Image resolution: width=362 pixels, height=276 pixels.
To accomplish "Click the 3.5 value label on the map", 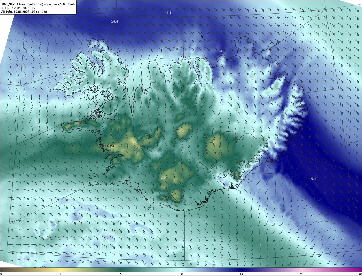I will coord(237,175).
